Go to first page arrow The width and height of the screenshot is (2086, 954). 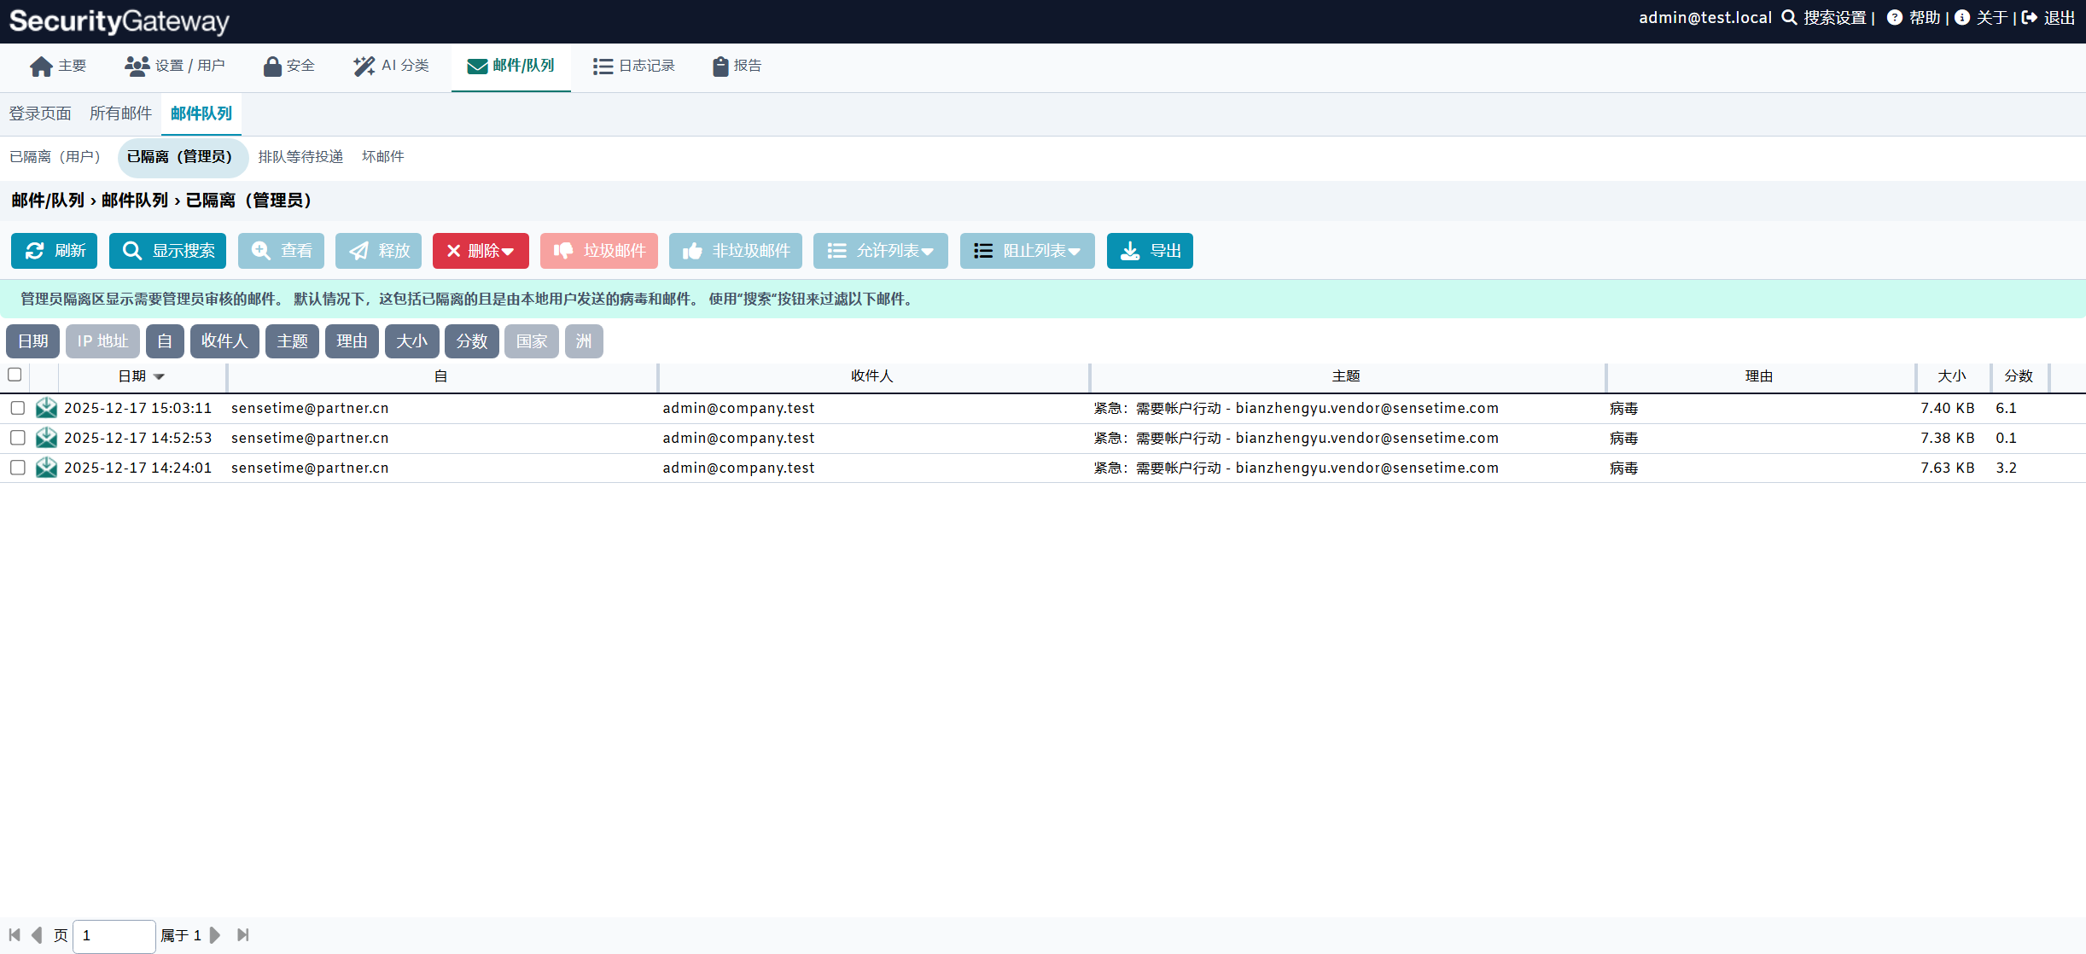pyautogui.click(x=15, y=935)
